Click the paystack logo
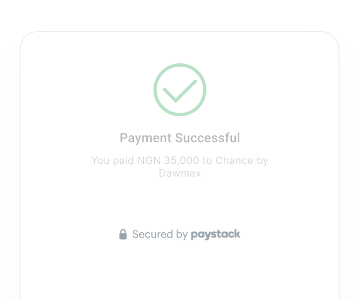Viewport: 359px width, 299px height. point(215,234)
